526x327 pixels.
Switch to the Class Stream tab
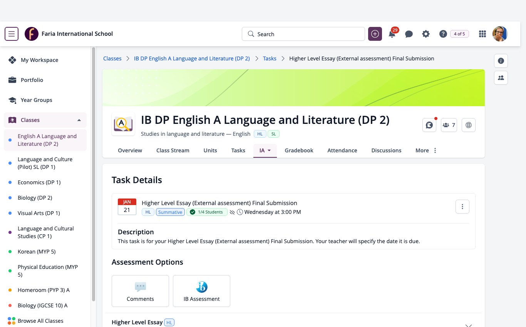[x=173, y=150]
